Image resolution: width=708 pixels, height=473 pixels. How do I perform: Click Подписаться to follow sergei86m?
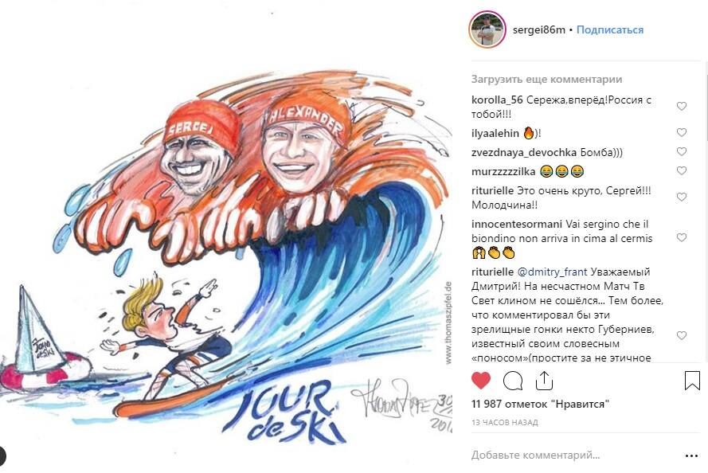tap(610, 29)
